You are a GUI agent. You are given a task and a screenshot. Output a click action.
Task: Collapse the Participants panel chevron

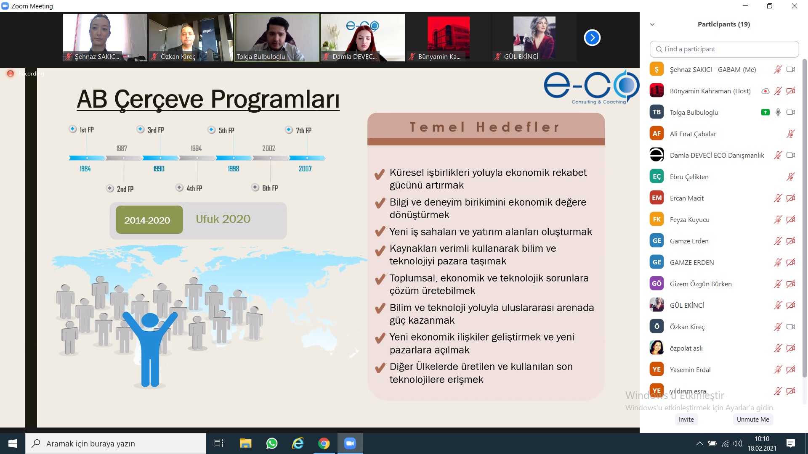point(652,24)
